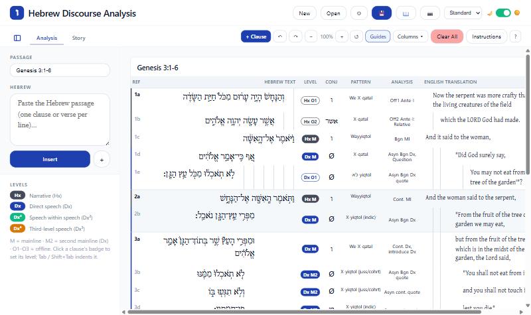This screenshot has height=315, width=531.
Task: Click the blue Dx Direct speech legend badge
Action: coord(18,206)
